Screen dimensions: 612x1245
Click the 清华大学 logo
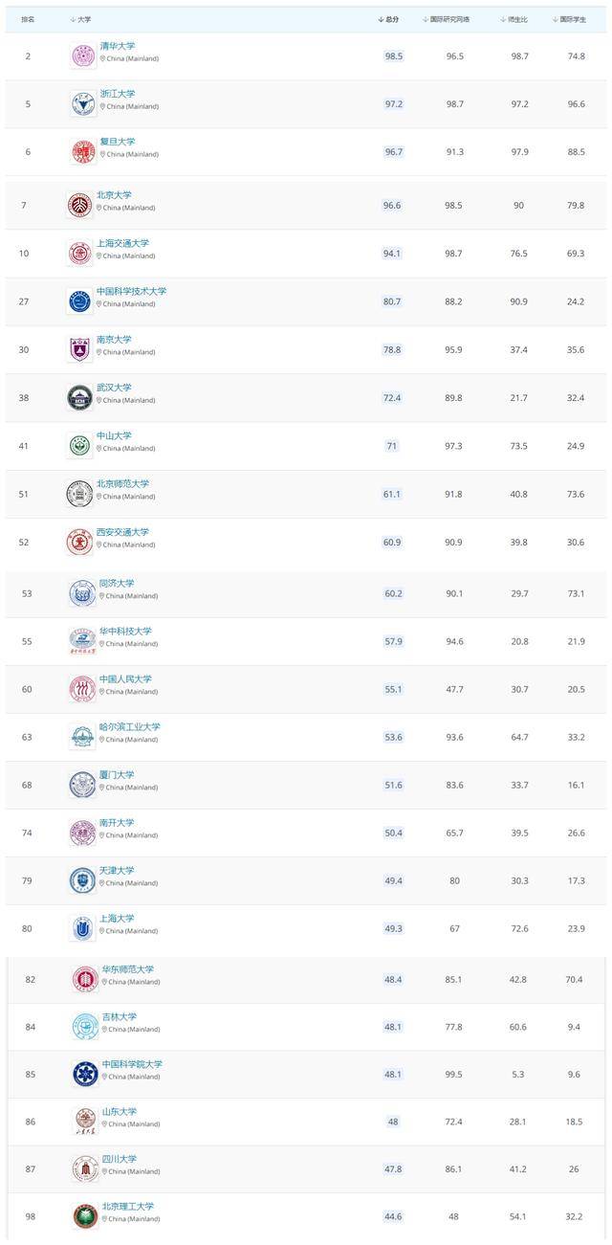pyautogui.click(x=83, y=56)
